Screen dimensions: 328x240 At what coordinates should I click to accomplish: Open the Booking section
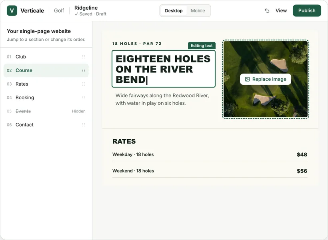[x=46, y=98]
